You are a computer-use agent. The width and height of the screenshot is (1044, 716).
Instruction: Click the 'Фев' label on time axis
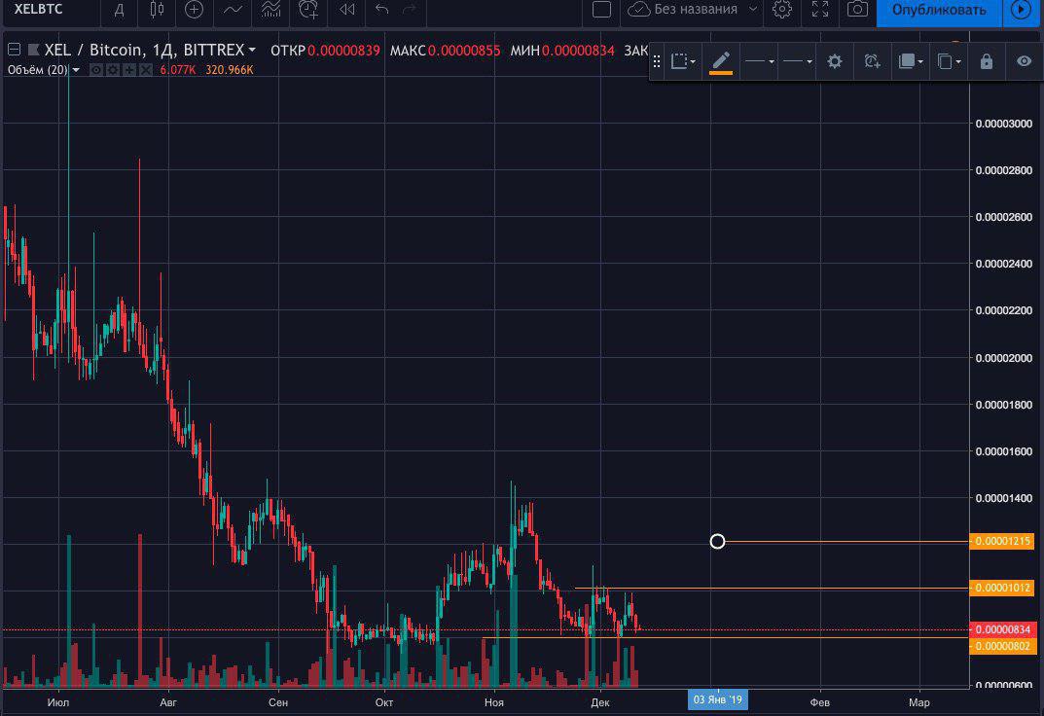click(819, 702)
